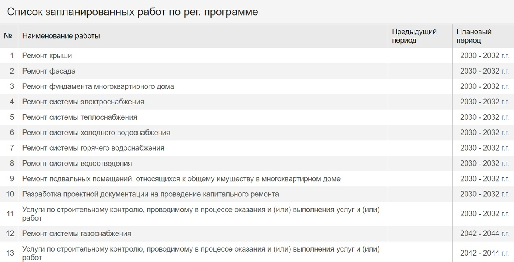Click 'Ремонт фундамента многоквартирного дома' entry

point(98,86)
